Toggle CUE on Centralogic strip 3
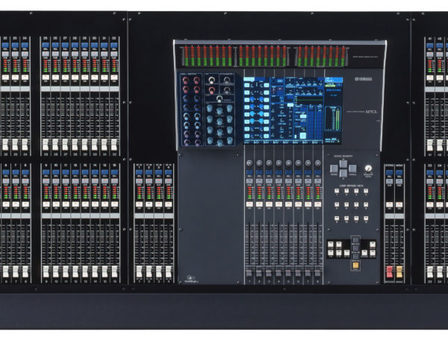 (269, 181)
